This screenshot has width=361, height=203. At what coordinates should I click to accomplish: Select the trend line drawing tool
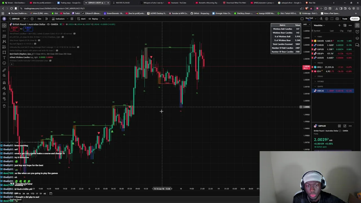(4, 31)
